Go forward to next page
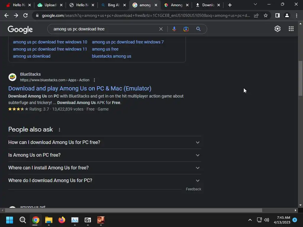This screenshot has height=227, width=303. coord(16,15)
